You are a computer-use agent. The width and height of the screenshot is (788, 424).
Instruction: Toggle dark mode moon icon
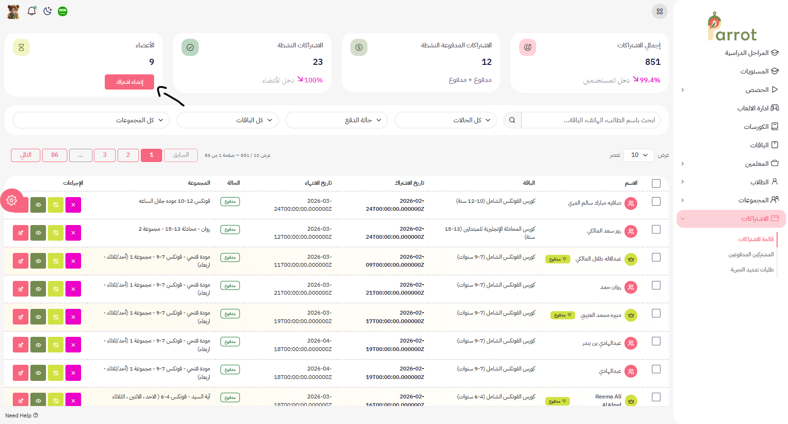coord(47,11)
